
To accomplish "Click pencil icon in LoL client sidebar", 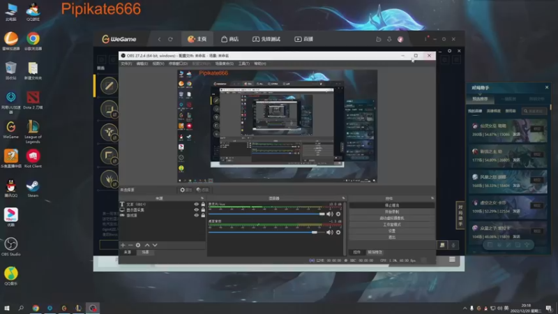I will (109, 86).
